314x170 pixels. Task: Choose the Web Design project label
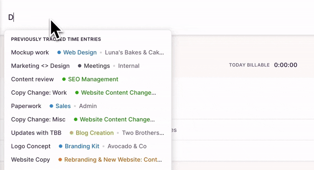click(x=80, y=52)
